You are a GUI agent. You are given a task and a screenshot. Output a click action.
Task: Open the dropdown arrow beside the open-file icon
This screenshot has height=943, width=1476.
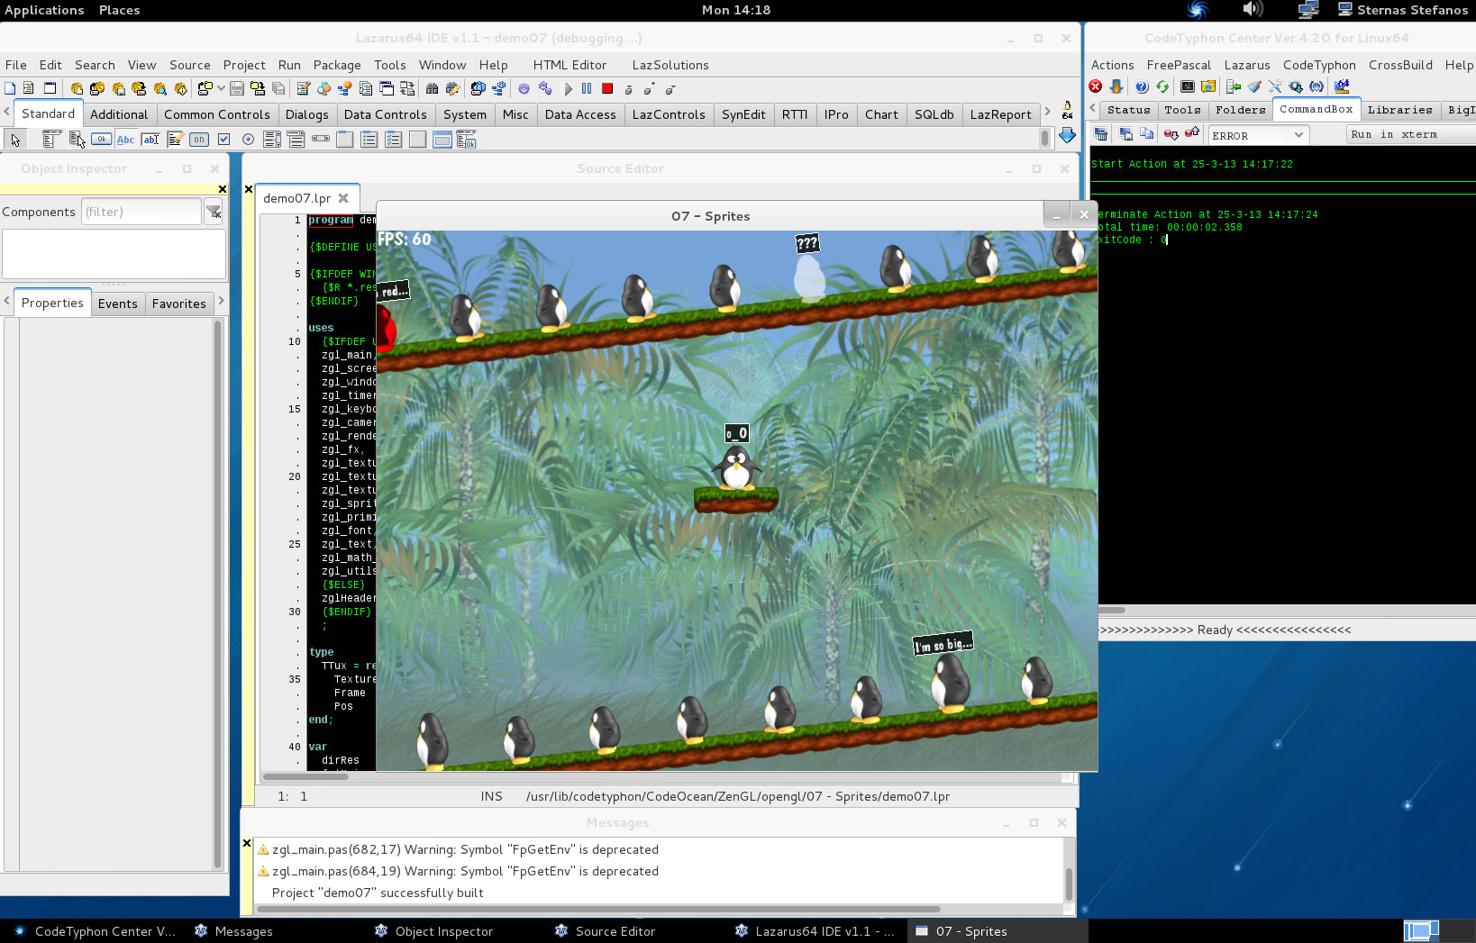(221, 88)
